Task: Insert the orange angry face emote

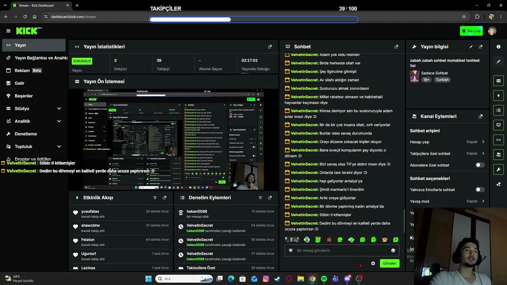Action: coord(329,239)
